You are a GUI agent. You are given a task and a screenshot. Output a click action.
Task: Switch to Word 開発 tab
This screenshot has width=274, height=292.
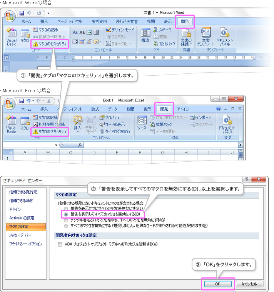pos(185,22)
